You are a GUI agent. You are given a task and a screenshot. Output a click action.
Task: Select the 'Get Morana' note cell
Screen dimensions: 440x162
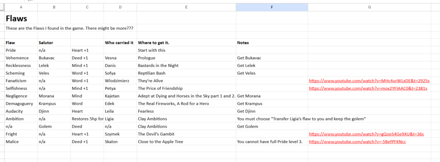point(272,96)
